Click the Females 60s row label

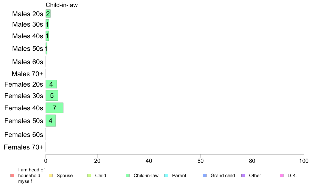pyautogui.click(x=24, y=135)
